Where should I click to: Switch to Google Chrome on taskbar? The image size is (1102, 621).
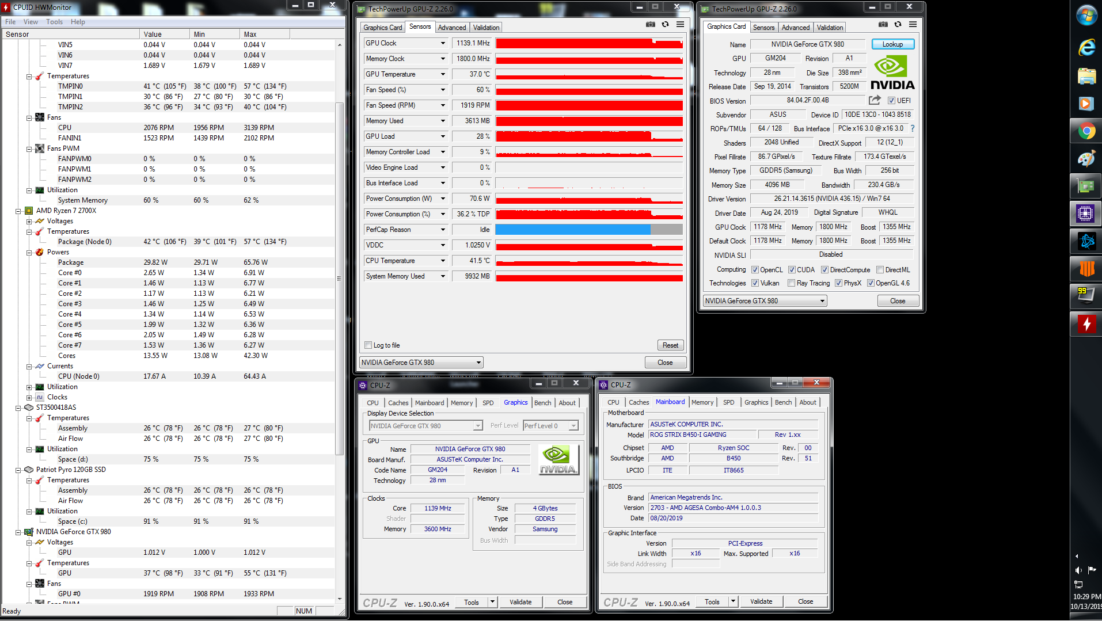coord(1086,132)
